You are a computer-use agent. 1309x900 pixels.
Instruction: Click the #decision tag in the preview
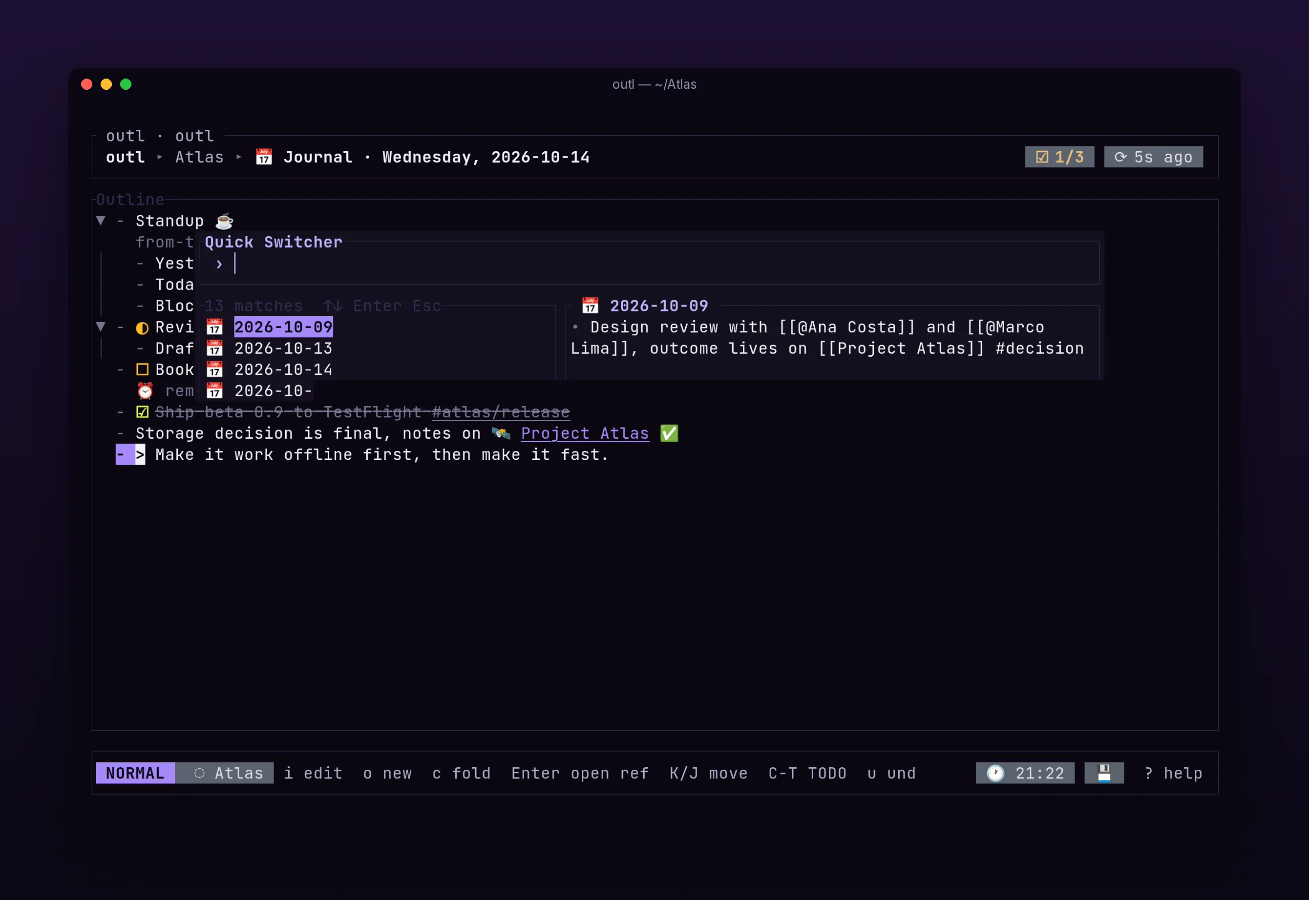coord(1039,348)
